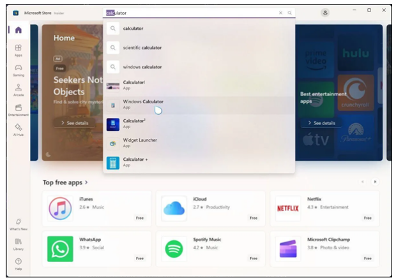
Task: Click the Free button on iCloud
Action: (x=254, y=218)
